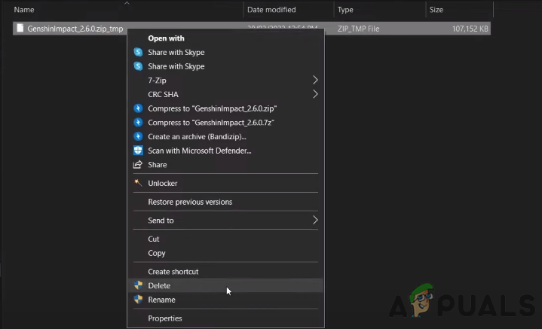This screenshot has height=329, width=542.
Task: Select Copy in the context menu
Action: pos(157,254)
